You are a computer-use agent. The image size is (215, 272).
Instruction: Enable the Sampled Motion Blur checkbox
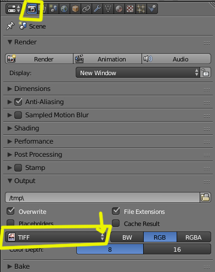(18, 115)
